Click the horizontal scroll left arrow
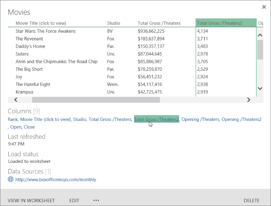Screen dimensions: 271x206 16,100
